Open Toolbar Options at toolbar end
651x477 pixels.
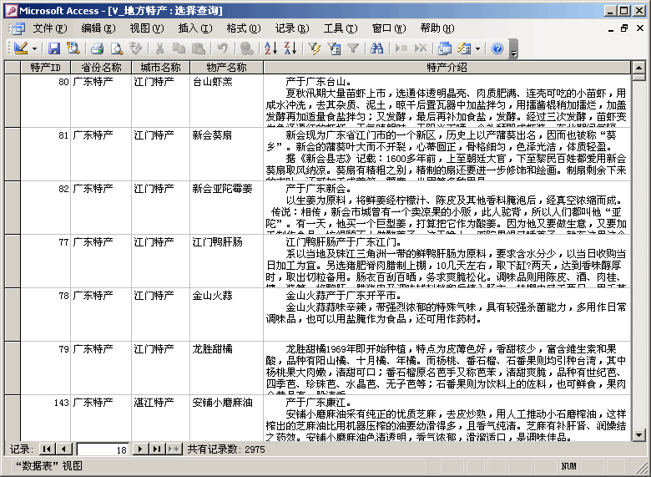pyautogui.click(x=513, y=48)
